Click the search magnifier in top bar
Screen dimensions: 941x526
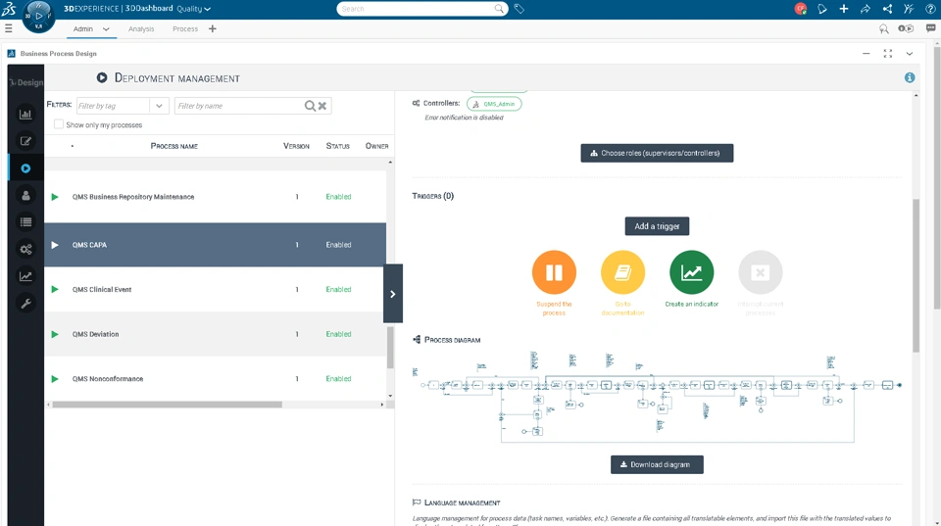(499, 9)
